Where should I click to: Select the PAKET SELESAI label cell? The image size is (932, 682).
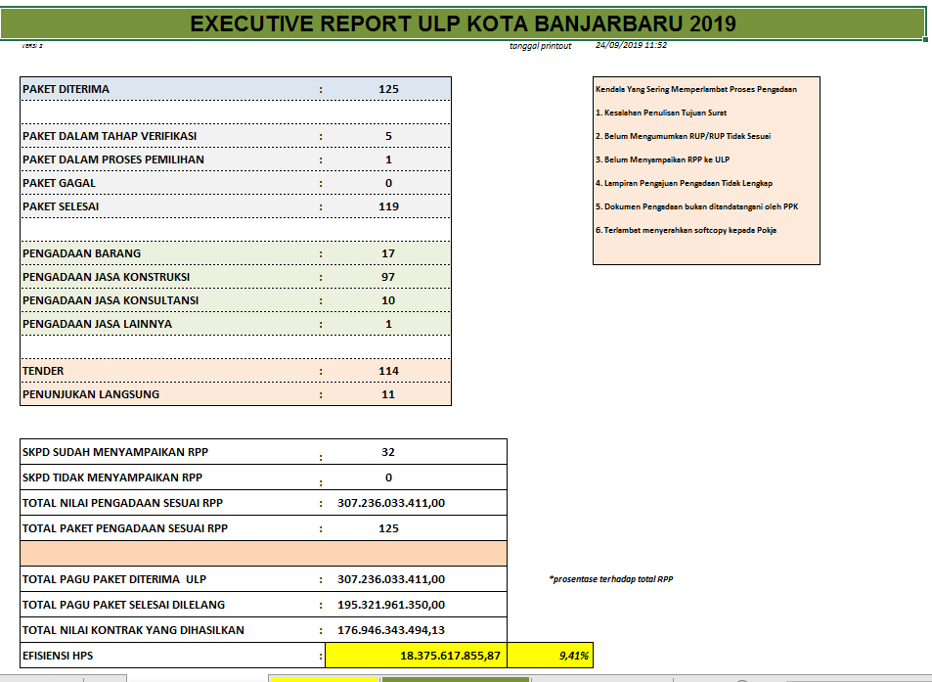(166, 206)
